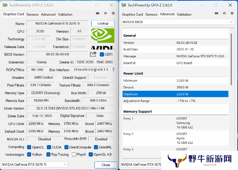The image size is (238, 170).
Task: Click the Driver Date Feb 12, 2025 field
Action: pos(42,116)
